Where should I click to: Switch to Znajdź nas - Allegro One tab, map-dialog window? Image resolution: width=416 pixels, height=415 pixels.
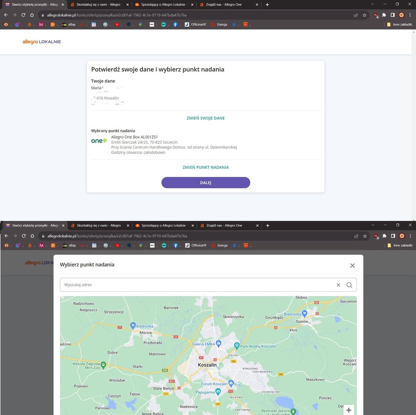click(x=228, y=226)
